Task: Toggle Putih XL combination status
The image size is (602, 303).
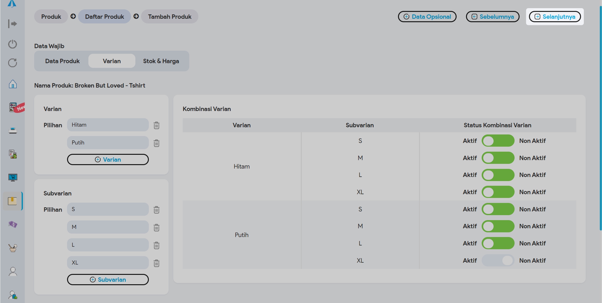Action: (498, 260)
